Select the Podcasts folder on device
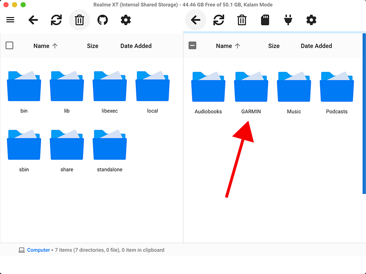 [337, 93]
